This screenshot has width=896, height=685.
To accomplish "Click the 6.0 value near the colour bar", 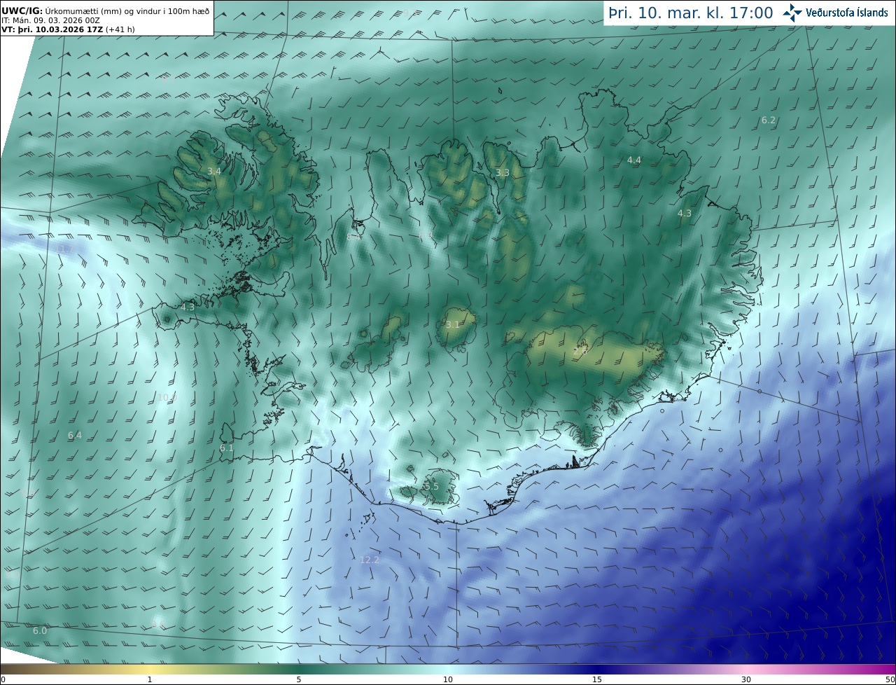I will 40,630.
